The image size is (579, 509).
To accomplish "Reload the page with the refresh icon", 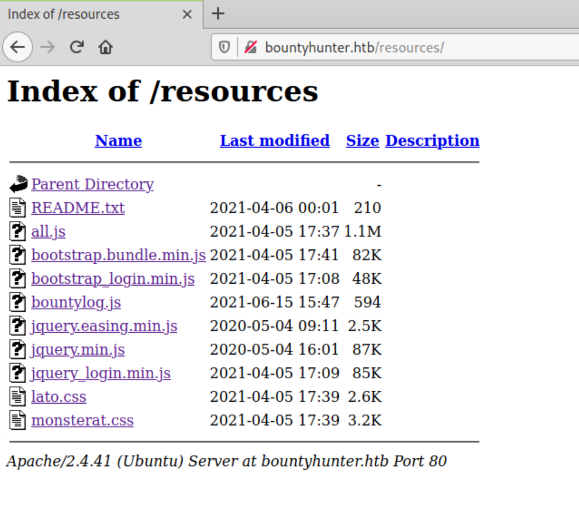I will [x=76, y=47].
